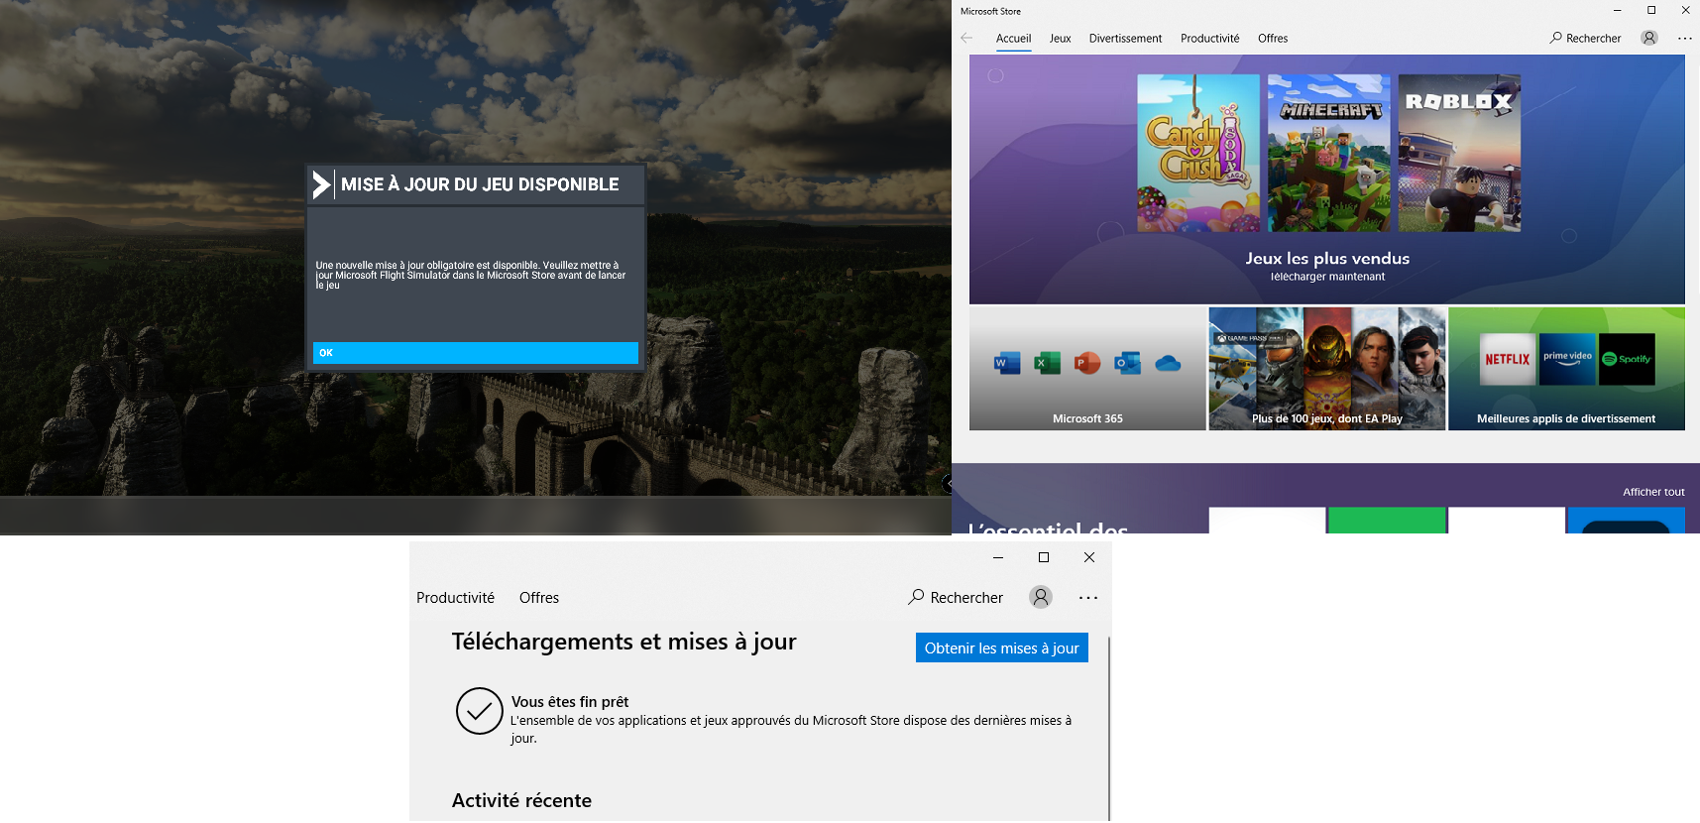Viewport: 1700px width, 823px height.
Task: Select Productivité tab in Store home window
Action: coord(1209,39)
